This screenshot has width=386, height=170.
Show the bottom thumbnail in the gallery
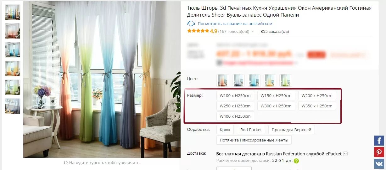point(13,106)
